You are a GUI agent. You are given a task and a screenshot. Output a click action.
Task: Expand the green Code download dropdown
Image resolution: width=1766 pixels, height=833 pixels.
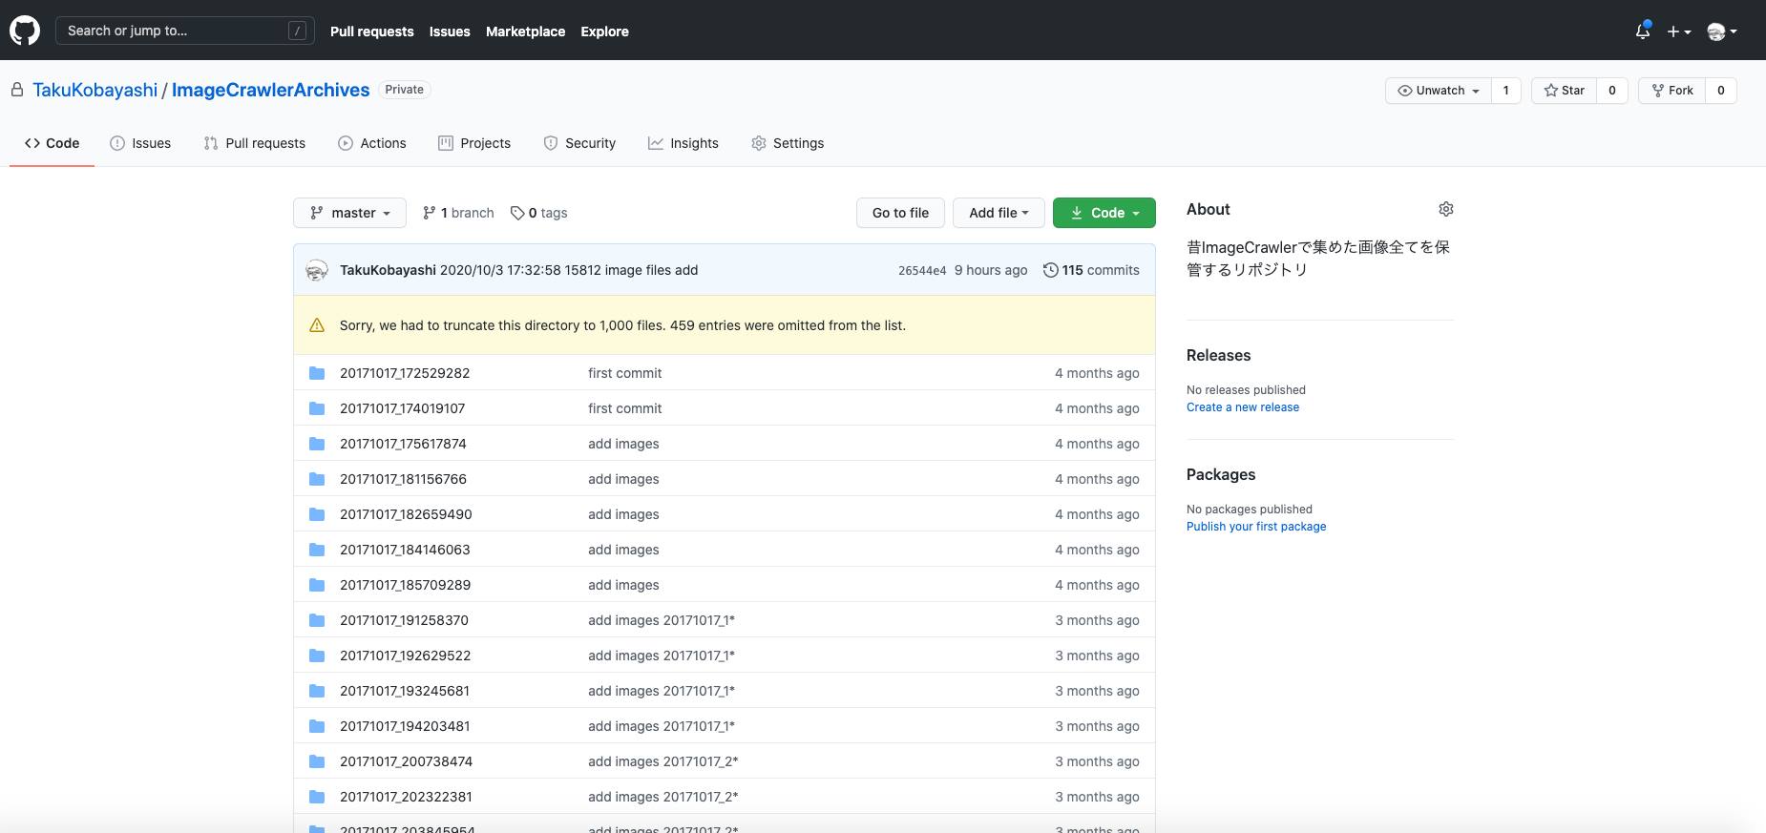pyautogui.click(x=1104, y=213)
